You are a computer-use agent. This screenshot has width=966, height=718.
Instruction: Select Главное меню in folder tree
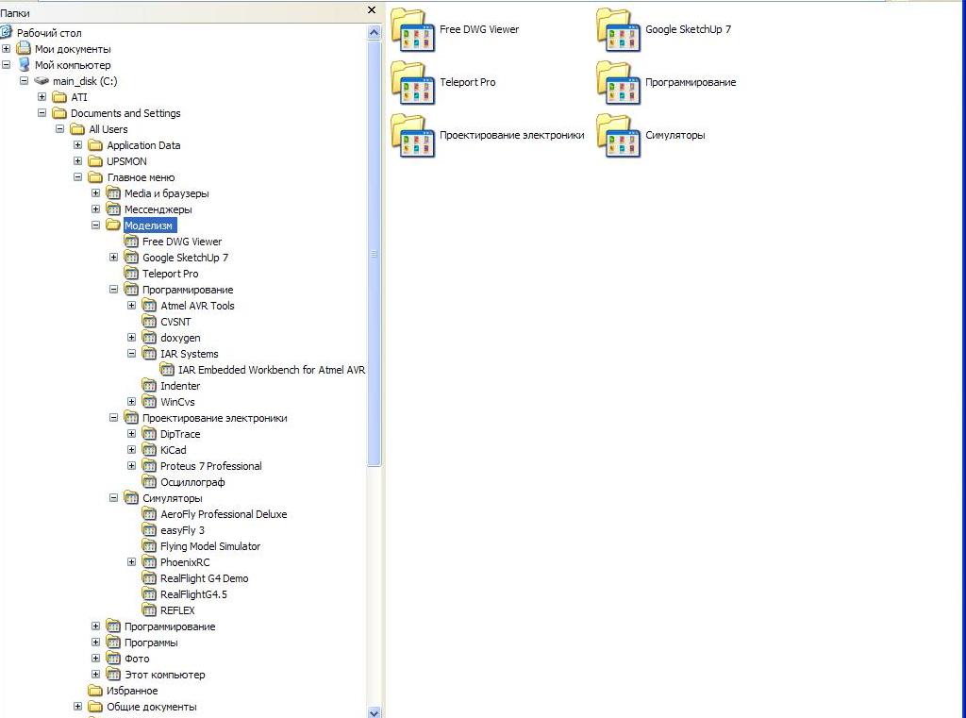coord(141,177)
